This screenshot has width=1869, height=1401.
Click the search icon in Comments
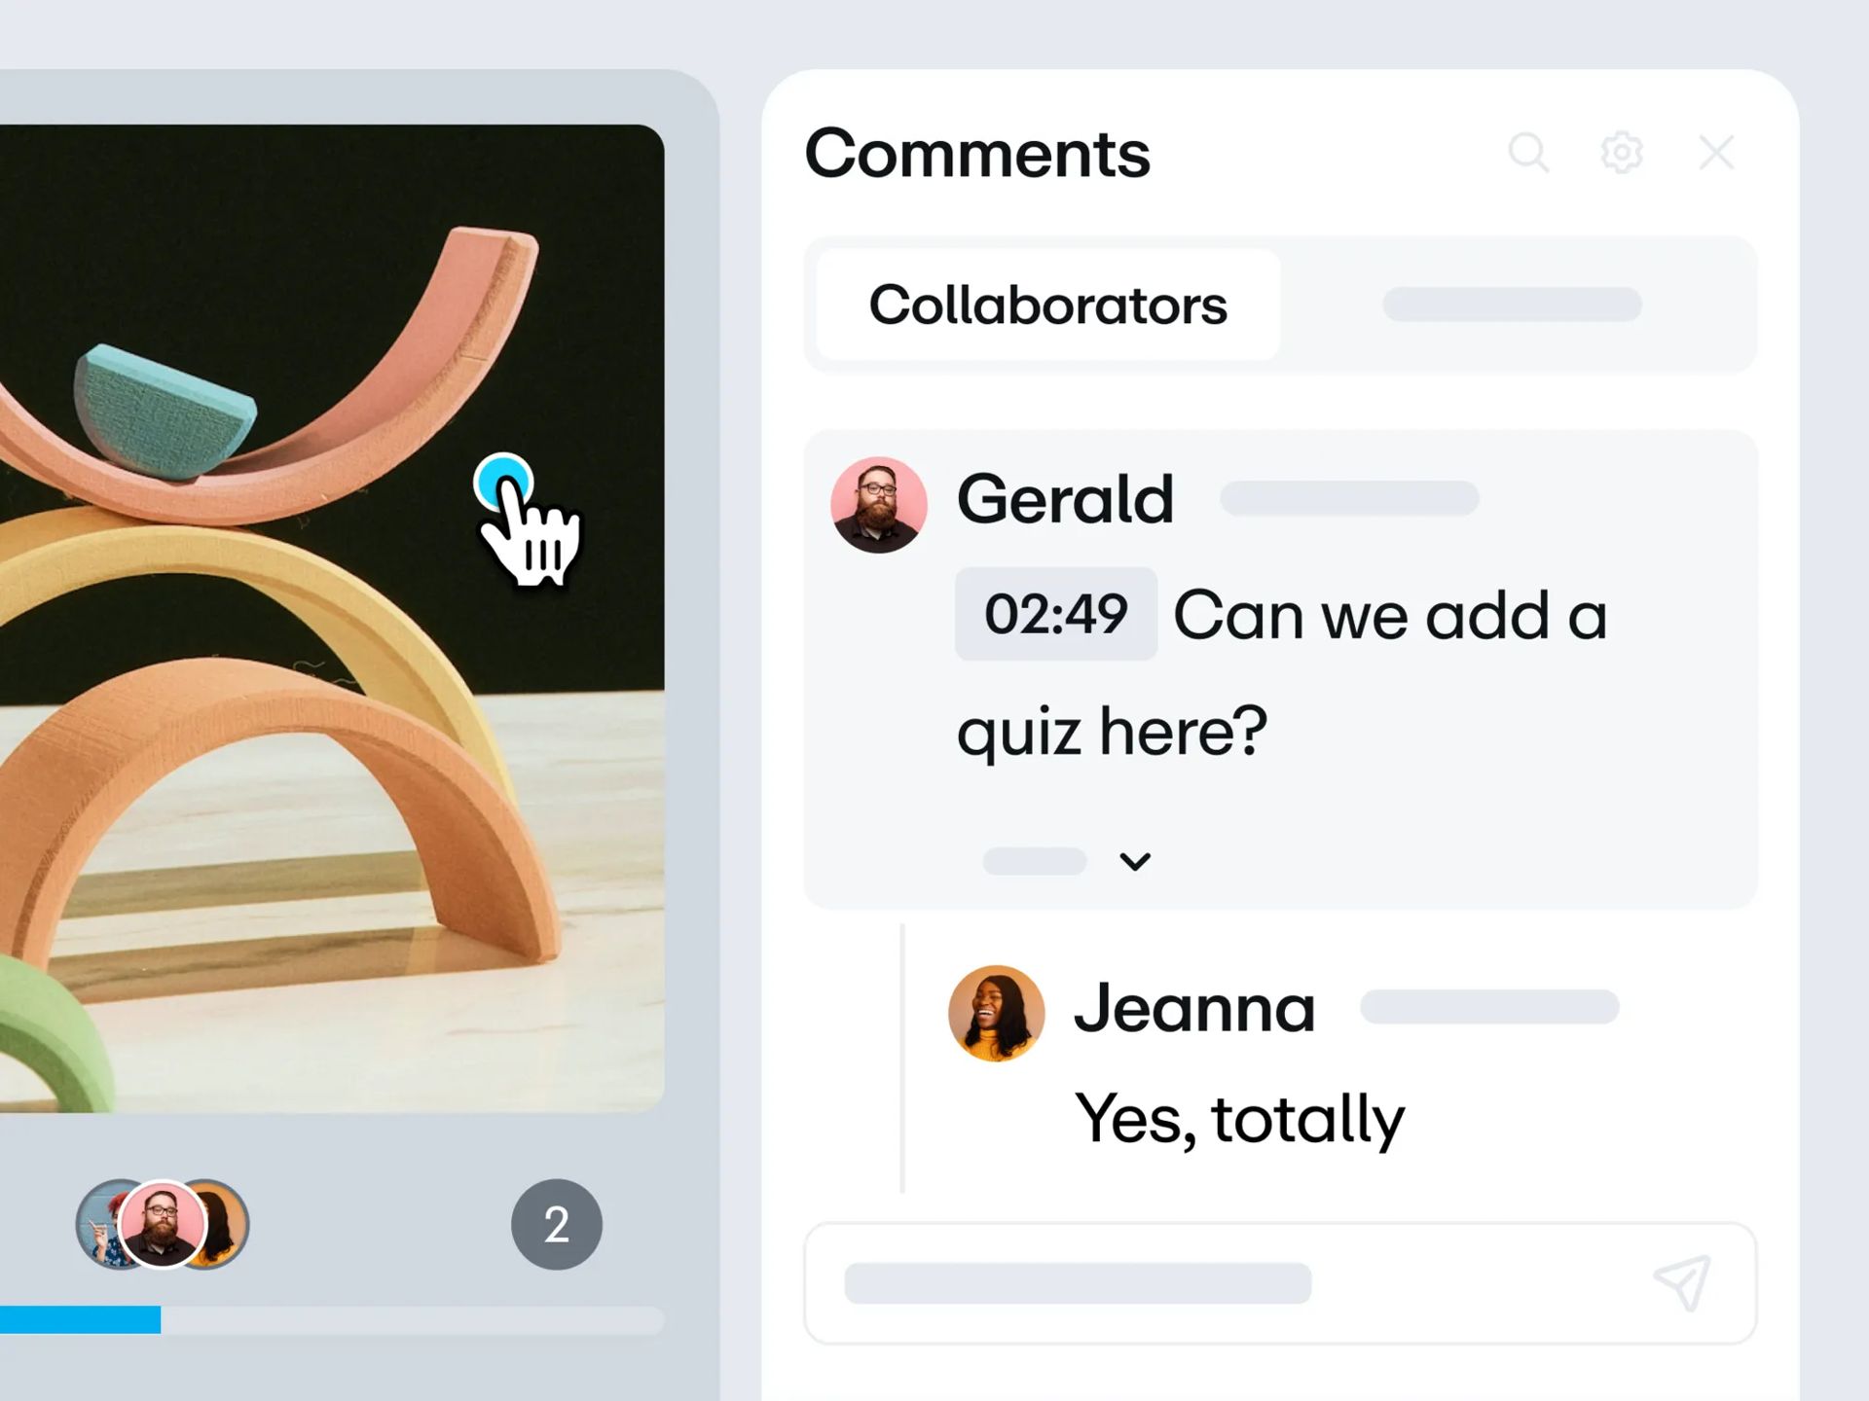[1528, 153]
